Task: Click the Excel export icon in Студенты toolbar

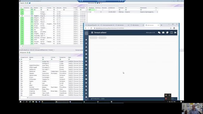Action: (28, 3)
